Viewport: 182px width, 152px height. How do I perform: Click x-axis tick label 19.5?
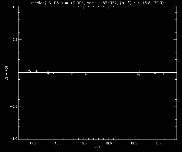(134, 143)
